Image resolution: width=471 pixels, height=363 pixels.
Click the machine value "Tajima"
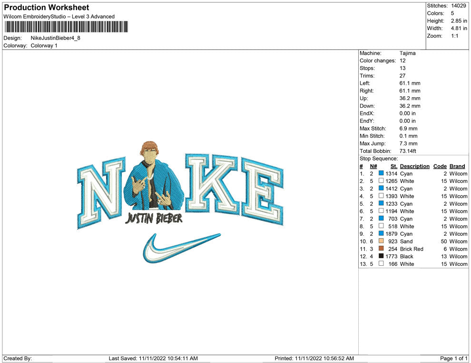pyautogui.click(x=408, y=53)
